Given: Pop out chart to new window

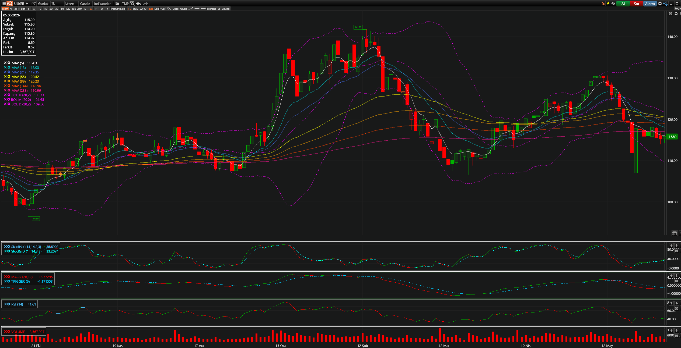Looking at the screenshot, I should (x=34, y=3).
